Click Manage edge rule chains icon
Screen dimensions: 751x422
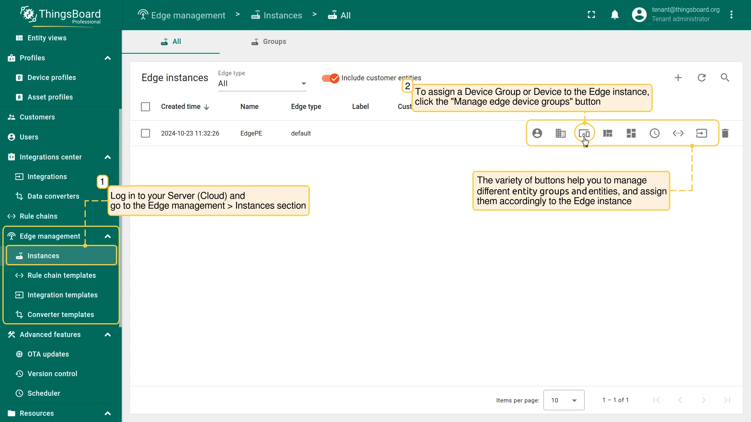tap(678, 134)
